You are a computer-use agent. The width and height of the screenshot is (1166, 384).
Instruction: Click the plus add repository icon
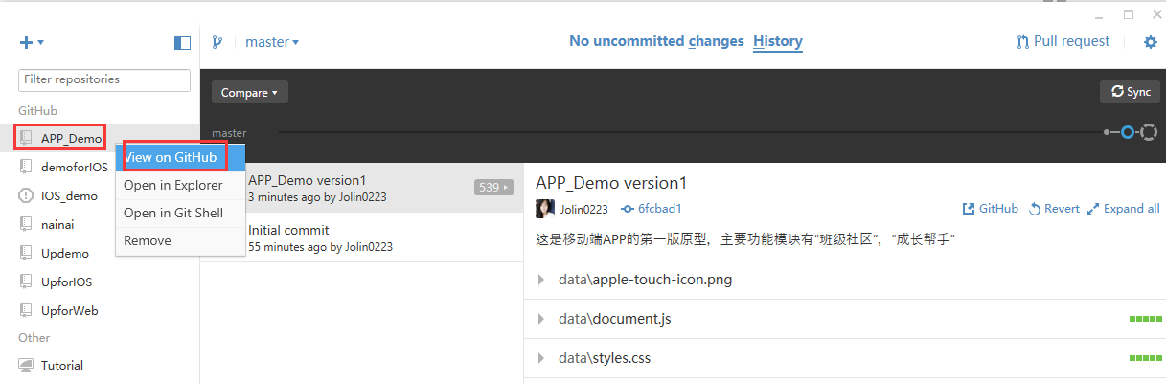(x=26, y=42)
